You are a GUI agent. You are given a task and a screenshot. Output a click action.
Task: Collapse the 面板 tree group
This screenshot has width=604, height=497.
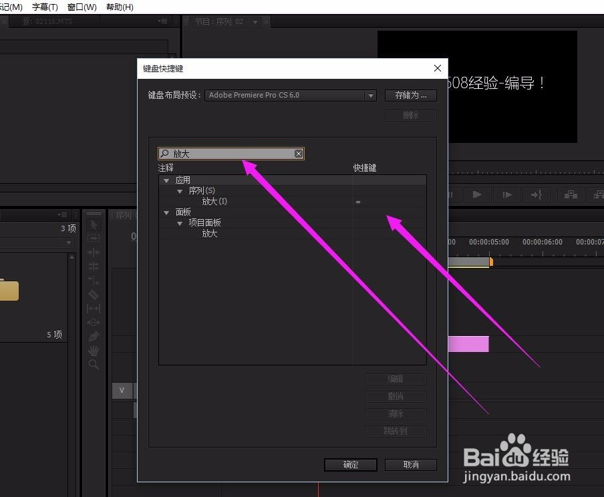click(x=166, y=212)
